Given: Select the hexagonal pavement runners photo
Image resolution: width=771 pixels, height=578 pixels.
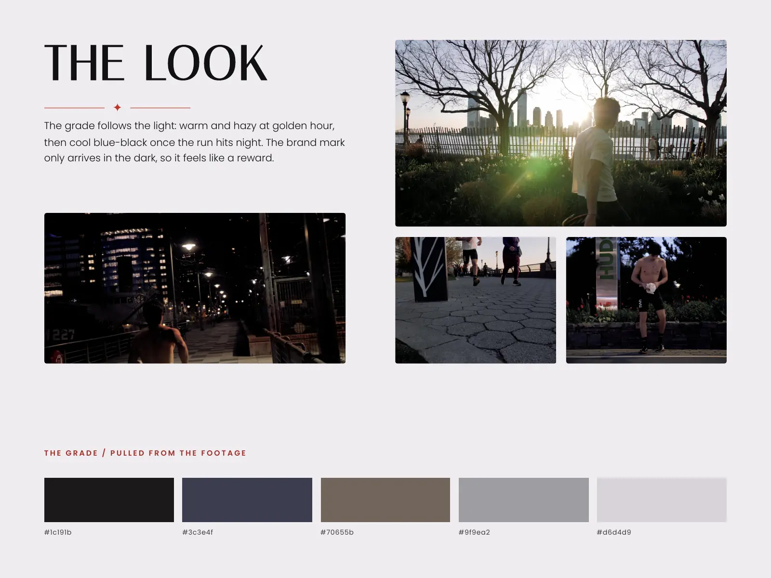Looking at the screenshot, I should [476, 300].
